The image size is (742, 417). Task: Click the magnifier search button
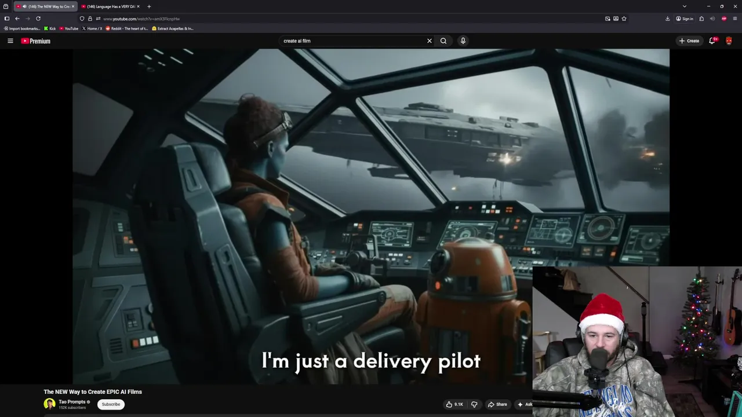[443, 41]
